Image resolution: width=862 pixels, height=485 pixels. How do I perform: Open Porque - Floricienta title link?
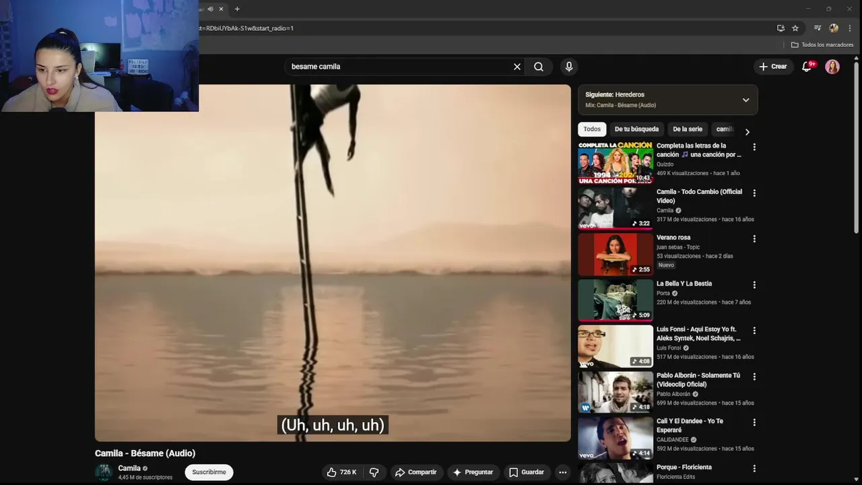point(684,467)
